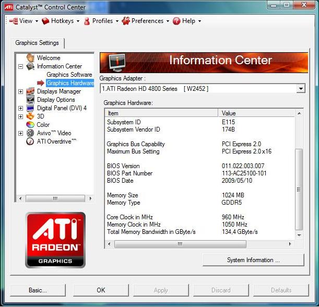
Task: Click the BIOS Version row
Action: [200, 166]
